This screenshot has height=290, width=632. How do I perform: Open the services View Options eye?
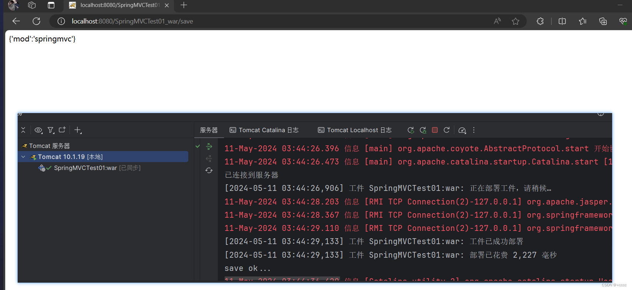tap(39, 130)
